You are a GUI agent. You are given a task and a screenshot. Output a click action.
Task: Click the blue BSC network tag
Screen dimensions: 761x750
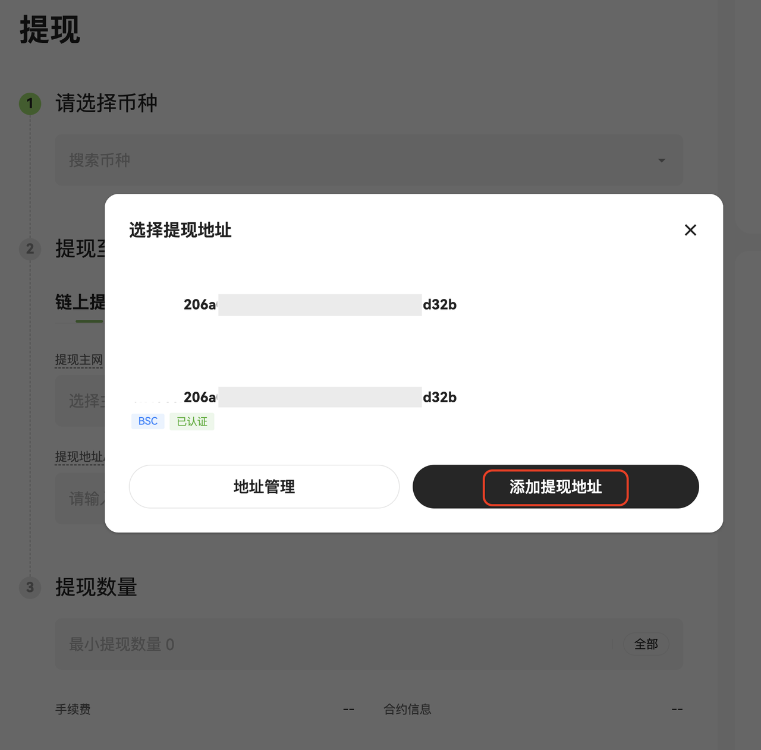(x=147, y=421)
